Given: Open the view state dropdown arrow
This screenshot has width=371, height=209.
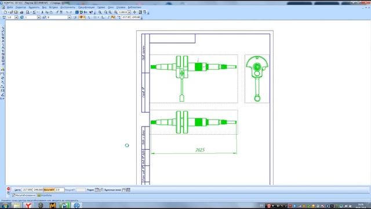Looking at the screenshot, I should pyautogui.click(x=39, y=17).
